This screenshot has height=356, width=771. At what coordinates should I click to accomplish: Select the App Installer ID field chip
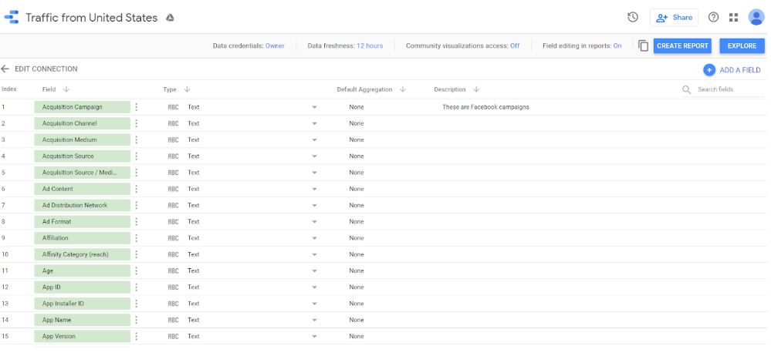[x=82, y=304]
